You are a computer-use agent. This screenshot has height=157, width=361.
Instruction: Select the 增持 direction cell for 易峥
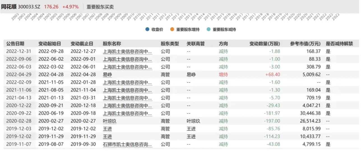click(x=223, y=75)
